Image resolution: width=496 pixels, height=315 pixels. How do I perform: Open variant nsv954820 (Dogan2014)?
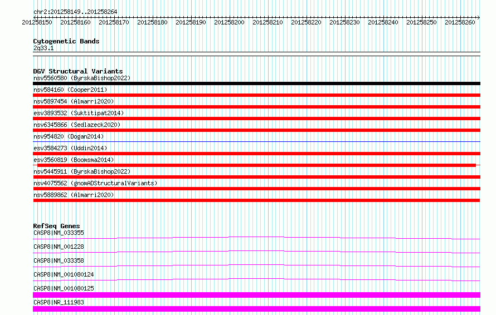point(69,136)
